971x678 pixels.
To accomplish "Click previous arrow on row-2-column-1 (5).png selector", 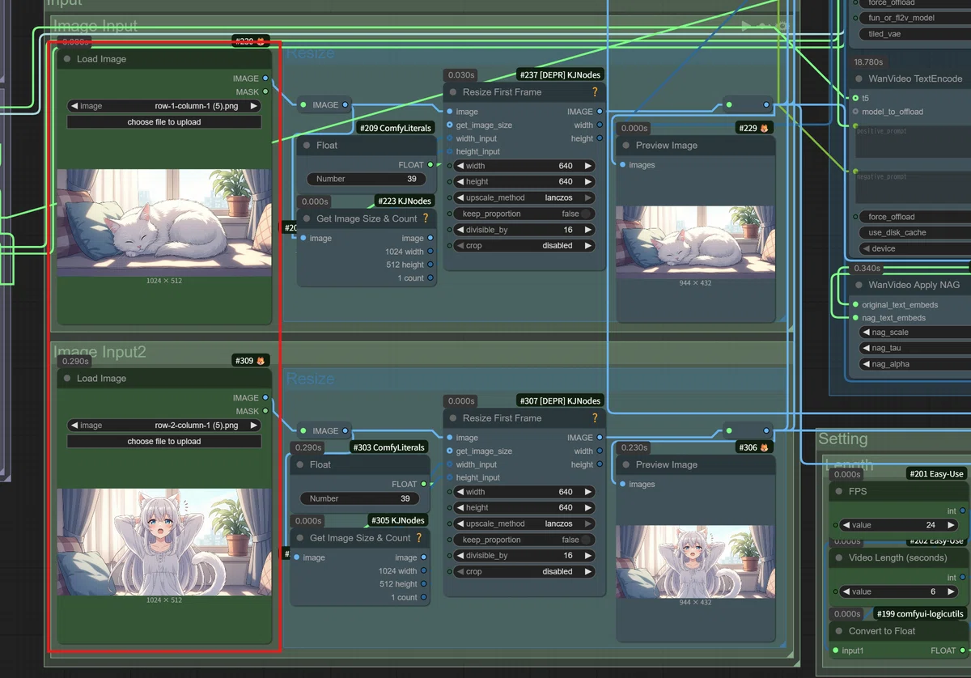I will [x=74, y=425].
